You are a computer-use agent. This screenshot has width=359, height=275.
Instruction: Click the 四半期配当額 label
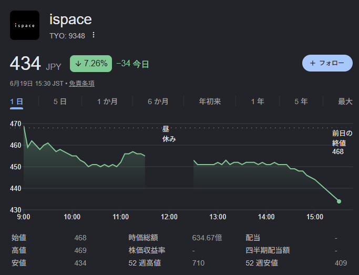click(x=268, y=250)
